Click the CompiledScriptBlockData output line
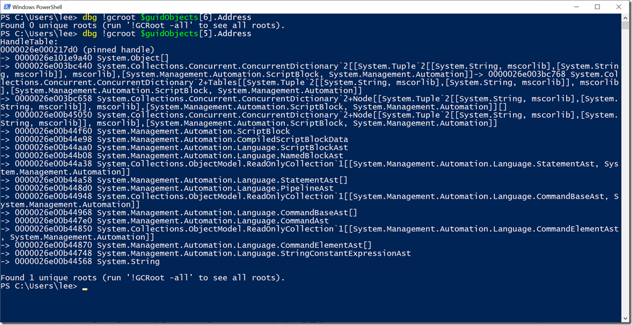Screen dimensions: 632x325 click(174, 140)
